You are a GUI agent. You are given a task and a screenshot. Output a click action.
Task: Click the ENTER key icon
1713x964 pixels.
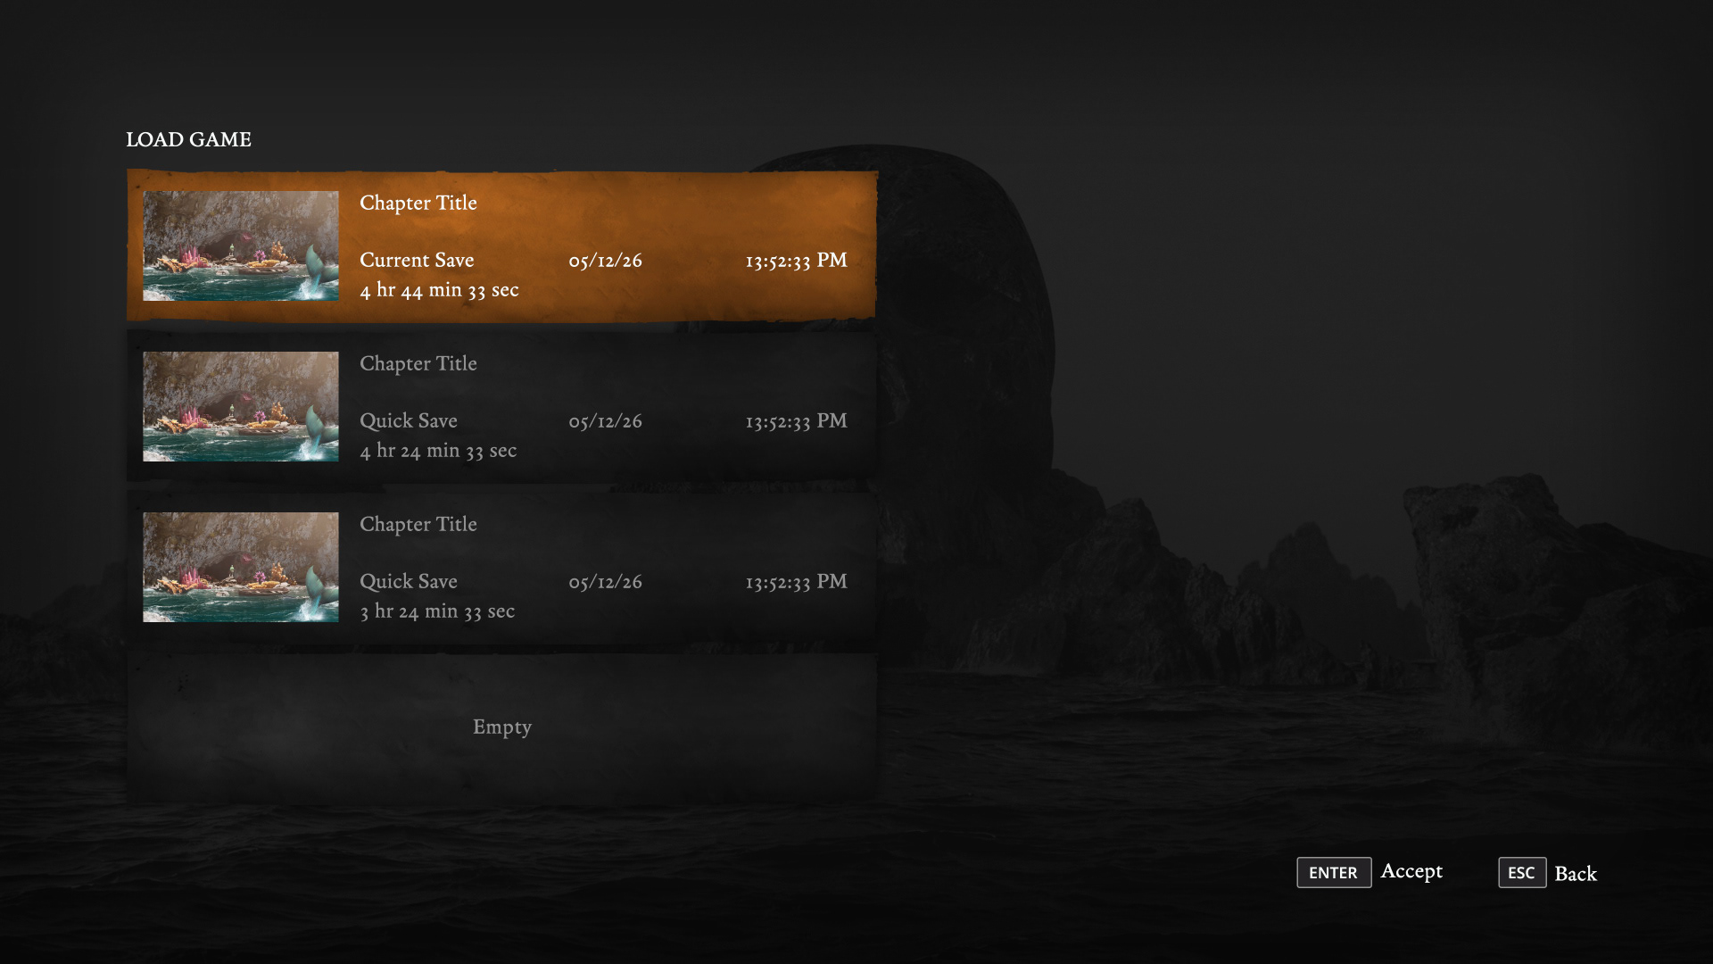(x=1333, y=873)
